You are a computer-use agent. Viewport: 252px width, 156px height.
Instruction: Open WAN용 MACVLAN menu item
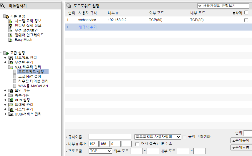33,86
